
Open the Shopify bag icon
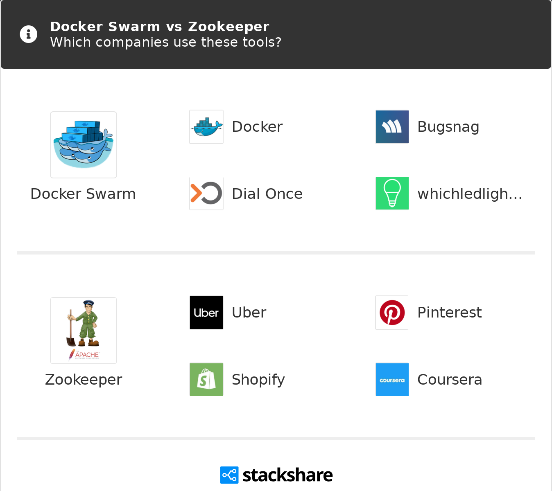(206, 380)
